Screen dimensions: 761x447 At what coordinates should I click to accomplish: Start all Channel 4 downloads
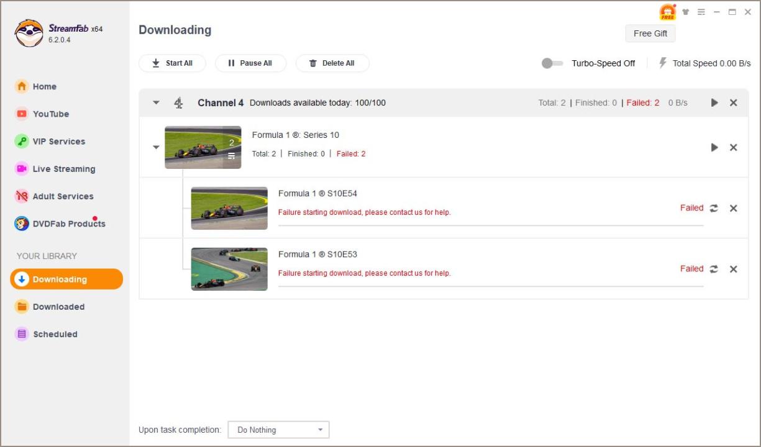tap(714, 103)
